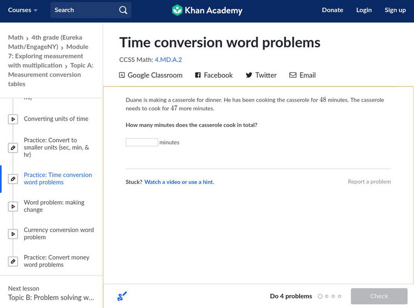Select Donate in the top navigation
The height and width of the screenshot is (308, 414).
click(x=332, y=10)
